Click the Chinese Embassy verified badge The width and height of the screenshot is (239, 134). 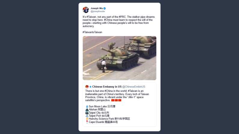90,87
